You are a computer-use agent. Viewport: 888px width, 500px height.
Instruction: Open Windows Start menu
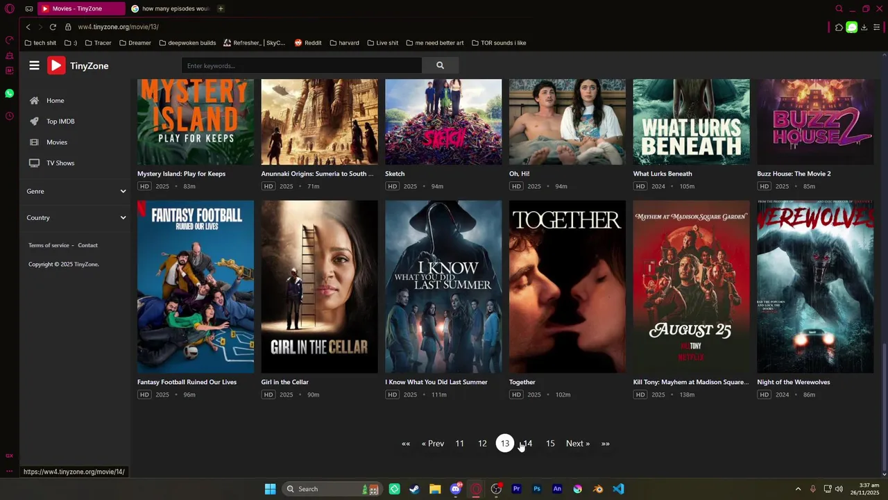pos(270,489)
